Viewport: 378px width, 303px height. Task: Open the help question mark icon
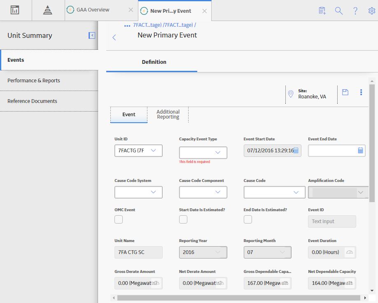pos(355,11)
